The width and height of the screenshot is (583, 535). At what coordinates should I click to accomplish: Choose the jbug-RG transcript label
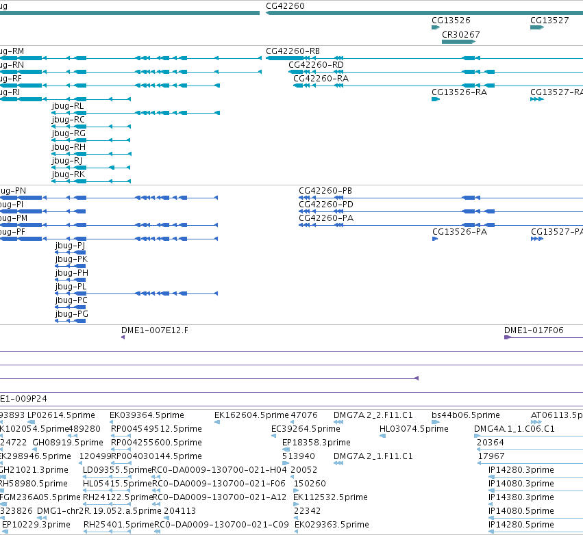click(69, 133)
